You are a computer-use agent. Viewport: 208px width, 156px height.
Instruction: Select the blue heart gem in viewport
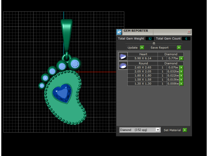tap(62, 93)
